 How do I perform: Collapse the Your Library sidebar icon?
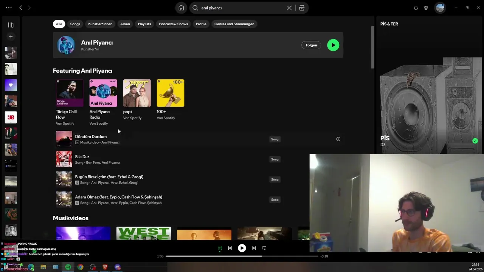(x=11, y=25)
